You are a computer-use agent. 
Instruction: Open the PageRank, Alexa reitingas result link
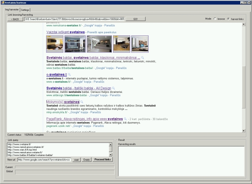tap(84, 119)
